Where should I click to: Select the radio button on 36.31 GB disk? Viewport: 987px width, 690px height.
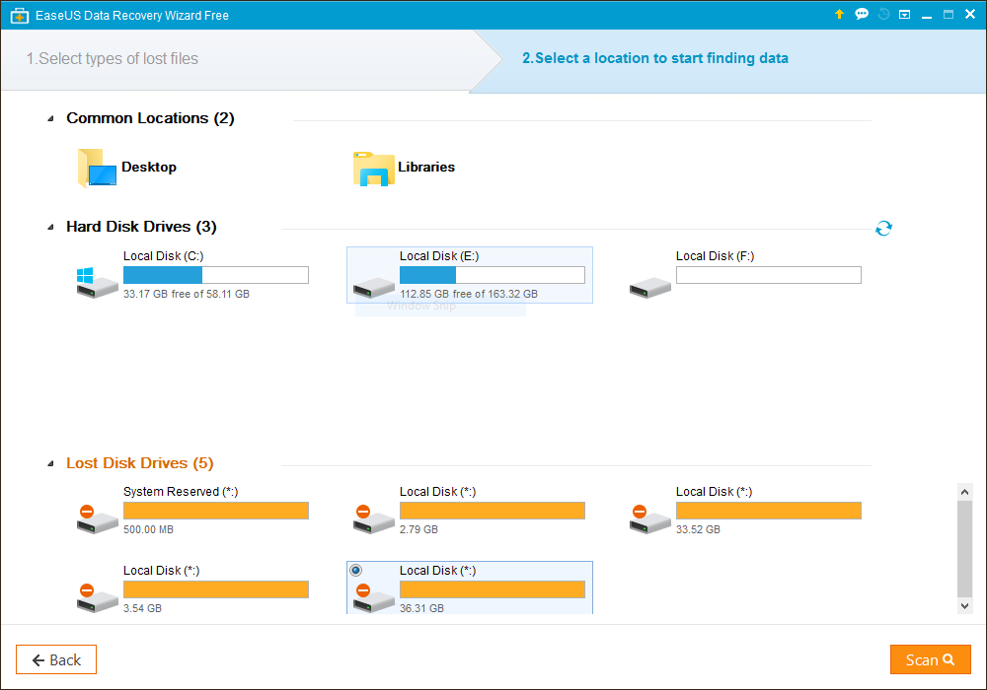355,570
